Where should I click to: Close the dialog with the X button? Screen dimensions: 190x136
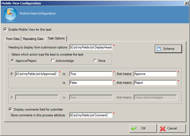pos(186,3)
